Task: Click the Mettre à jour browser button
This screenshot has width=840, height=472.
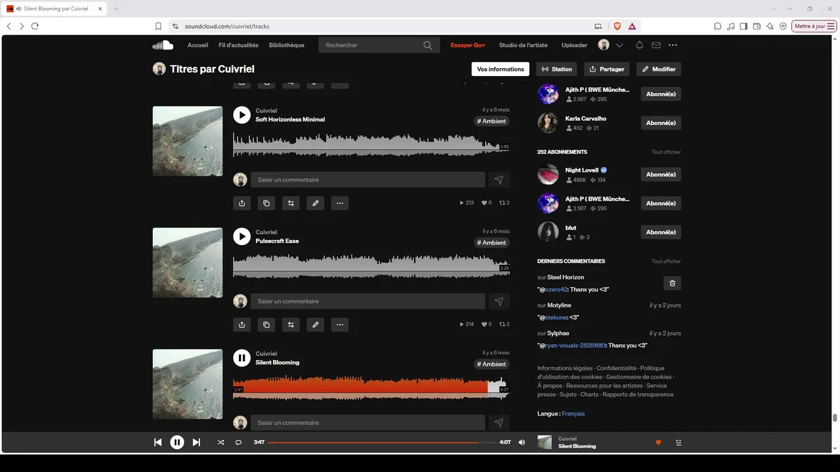Action: point(814,26)
